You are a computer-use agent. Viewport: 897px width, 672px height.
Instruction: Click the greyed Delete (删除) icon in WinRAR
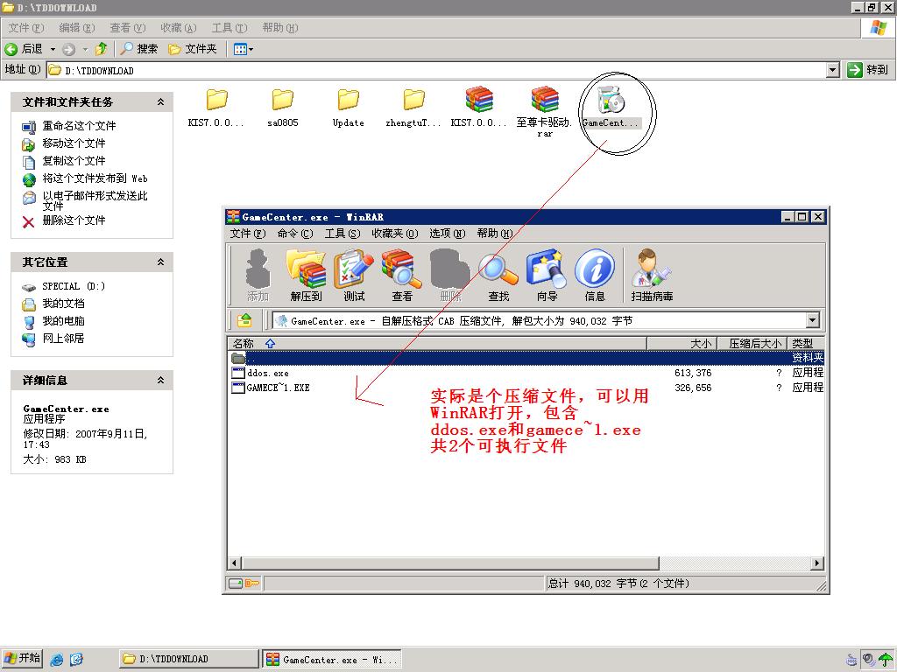pos(450,275)
